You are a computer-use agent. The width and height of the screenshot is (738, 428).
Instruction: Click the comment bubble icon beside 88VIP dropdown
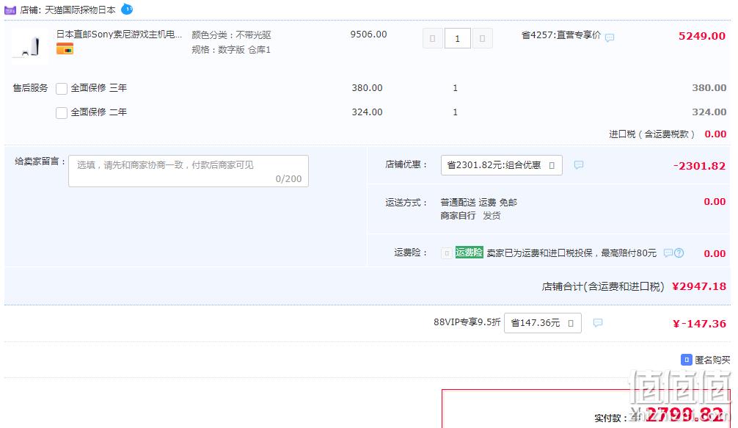tap(598, 323)
